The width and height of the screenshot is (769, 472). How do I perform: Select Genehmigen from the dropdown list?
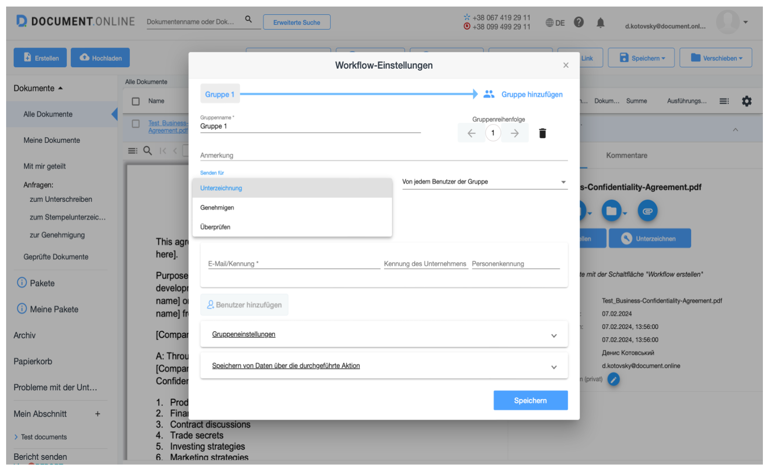coord(217,208)
